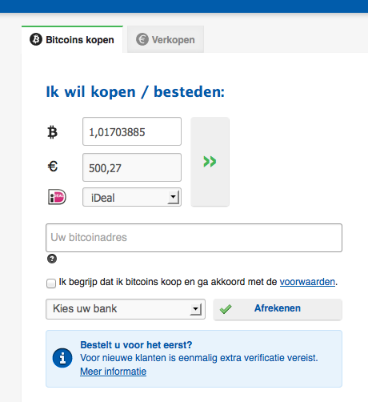
Task: Open the voorwaarden terms link
Action: pos(307,282)
